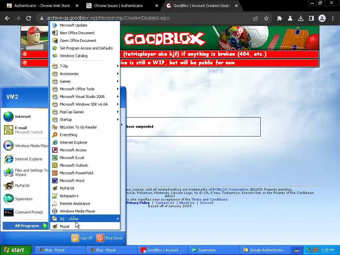
Task: Expand Microsoft Office Tools submenu
Action: coord(85,89)
